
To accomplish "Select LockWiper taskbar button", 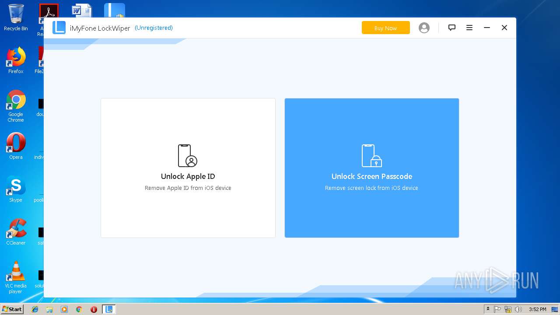I will tap(108, 309).
